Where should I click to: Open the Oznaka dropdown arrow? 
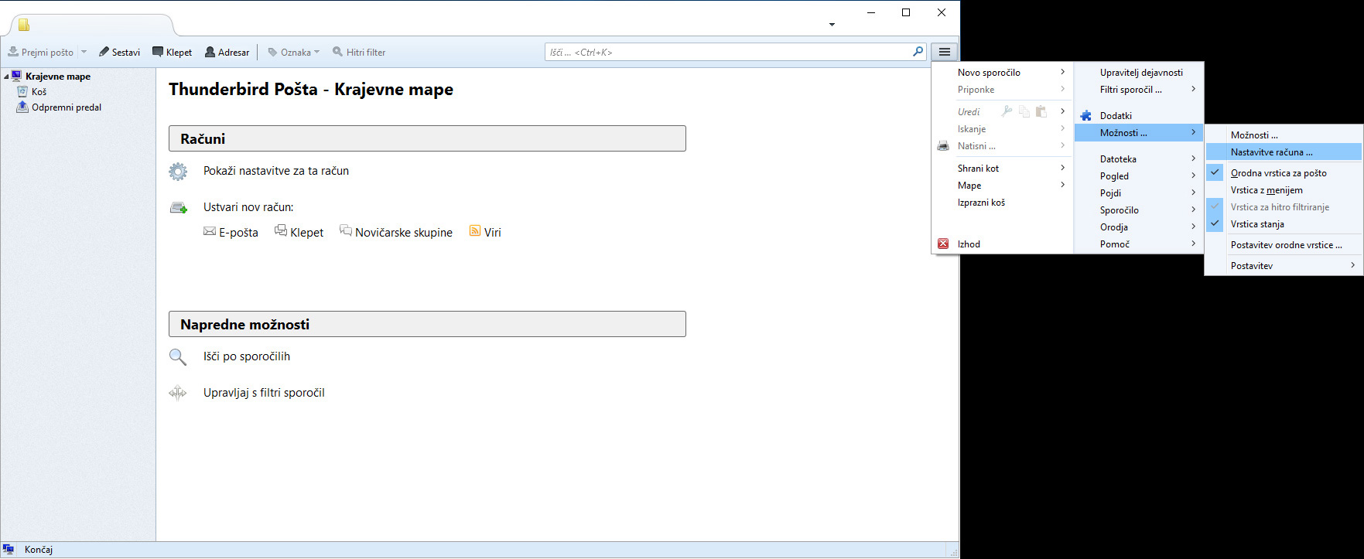316,52
